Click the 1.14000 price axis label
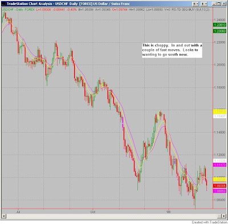The height and width of the screenshot is (224, 228). click(219, 133)
